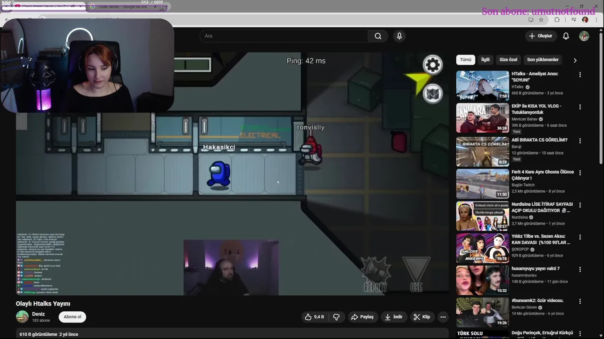
Task: Open 'Ferit 4 Kere Aynı Ghosta Ölünce Çıldırıyor' title
Action: [x=543, y=175]
